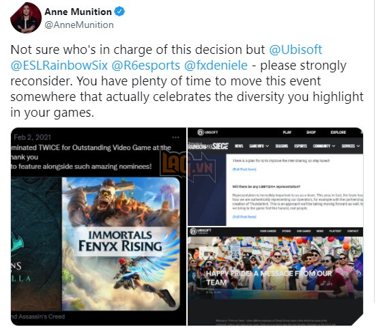376x329 pixels.
Task: Select the ESPORTS menu item
Action: point(301,146)
